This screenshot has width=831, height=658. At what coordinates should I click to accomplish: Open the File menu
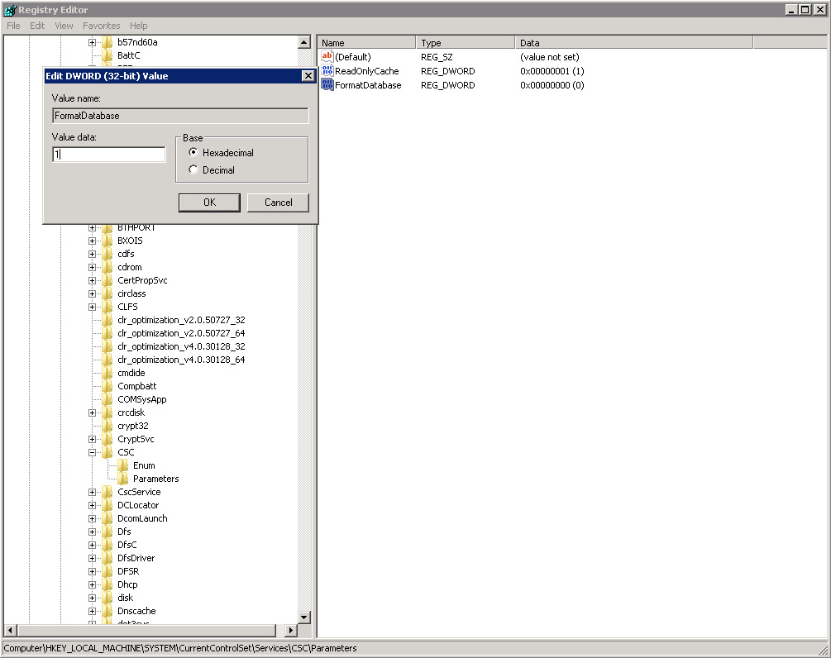[13, 26]
